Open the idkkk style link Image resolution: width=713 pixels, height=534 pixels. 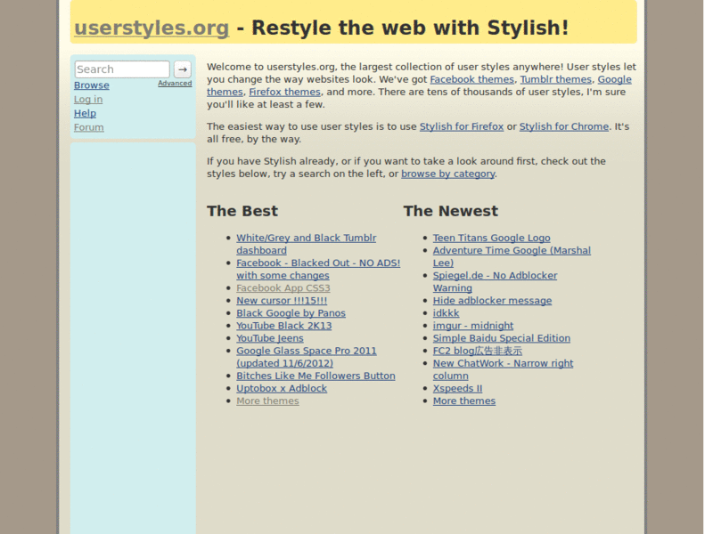point(447,313)
